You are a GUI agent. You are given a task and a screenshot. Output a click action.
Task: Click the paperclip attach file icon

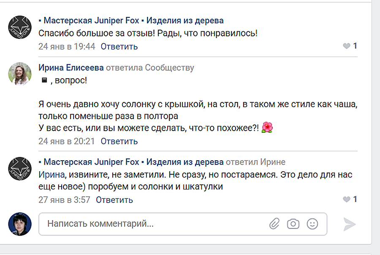click(275, 224)
